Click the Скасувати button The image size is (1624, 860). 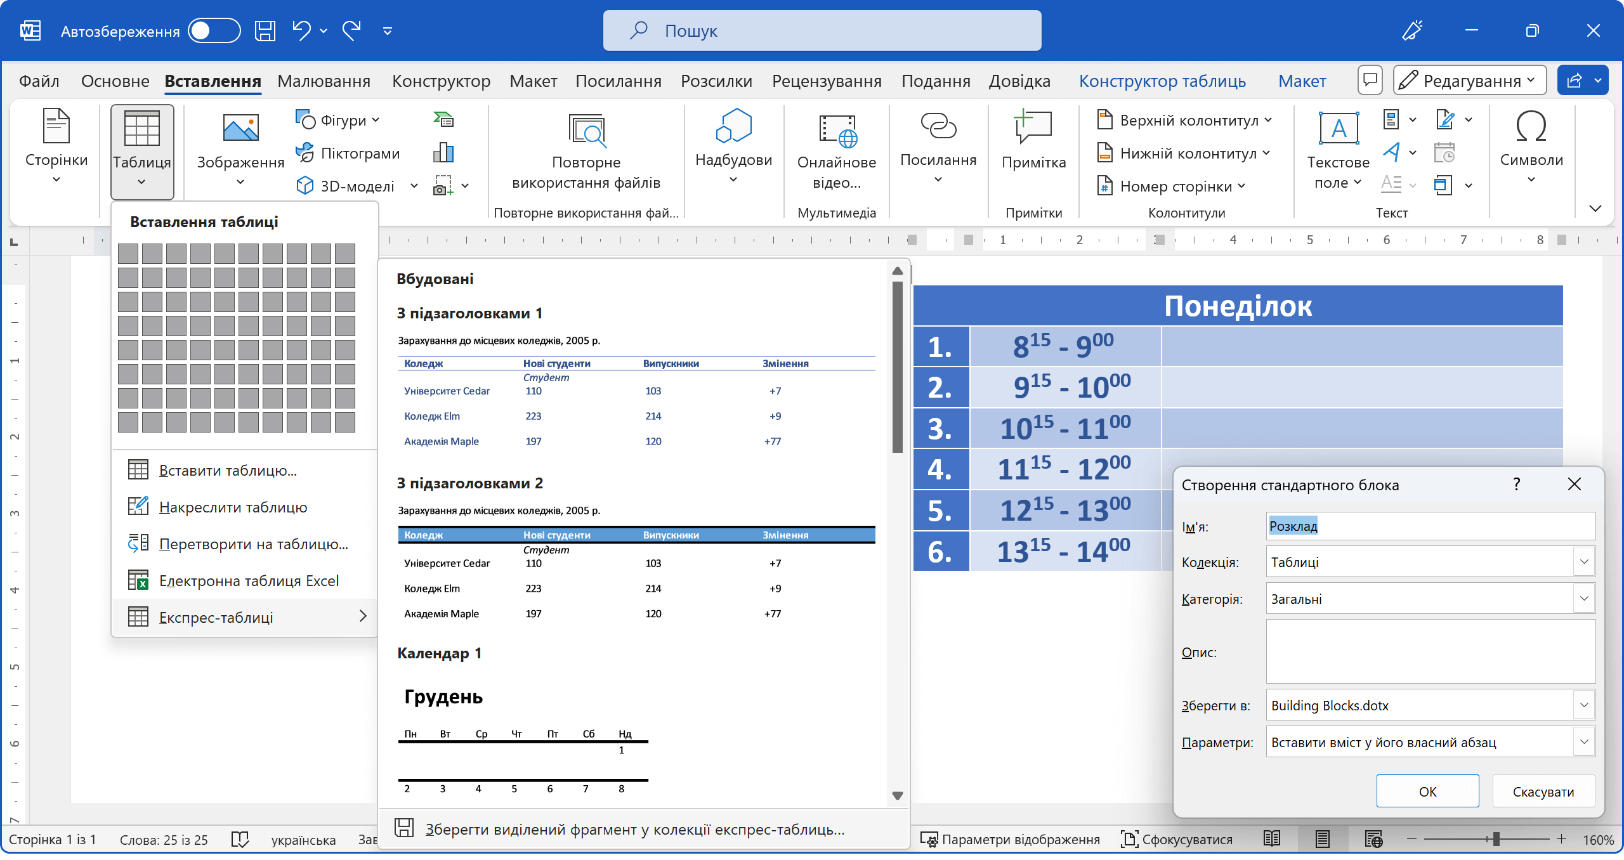[1543, 792]
